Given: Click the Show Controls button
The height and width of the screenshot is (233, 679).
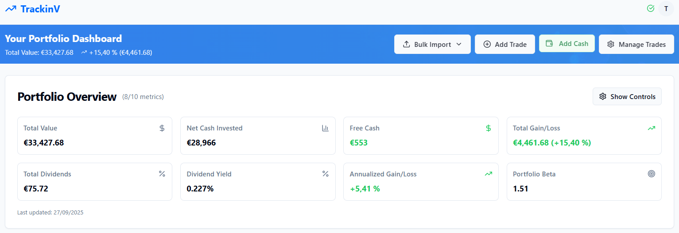Looking at the screenshot, I should [x=627, y=96].
